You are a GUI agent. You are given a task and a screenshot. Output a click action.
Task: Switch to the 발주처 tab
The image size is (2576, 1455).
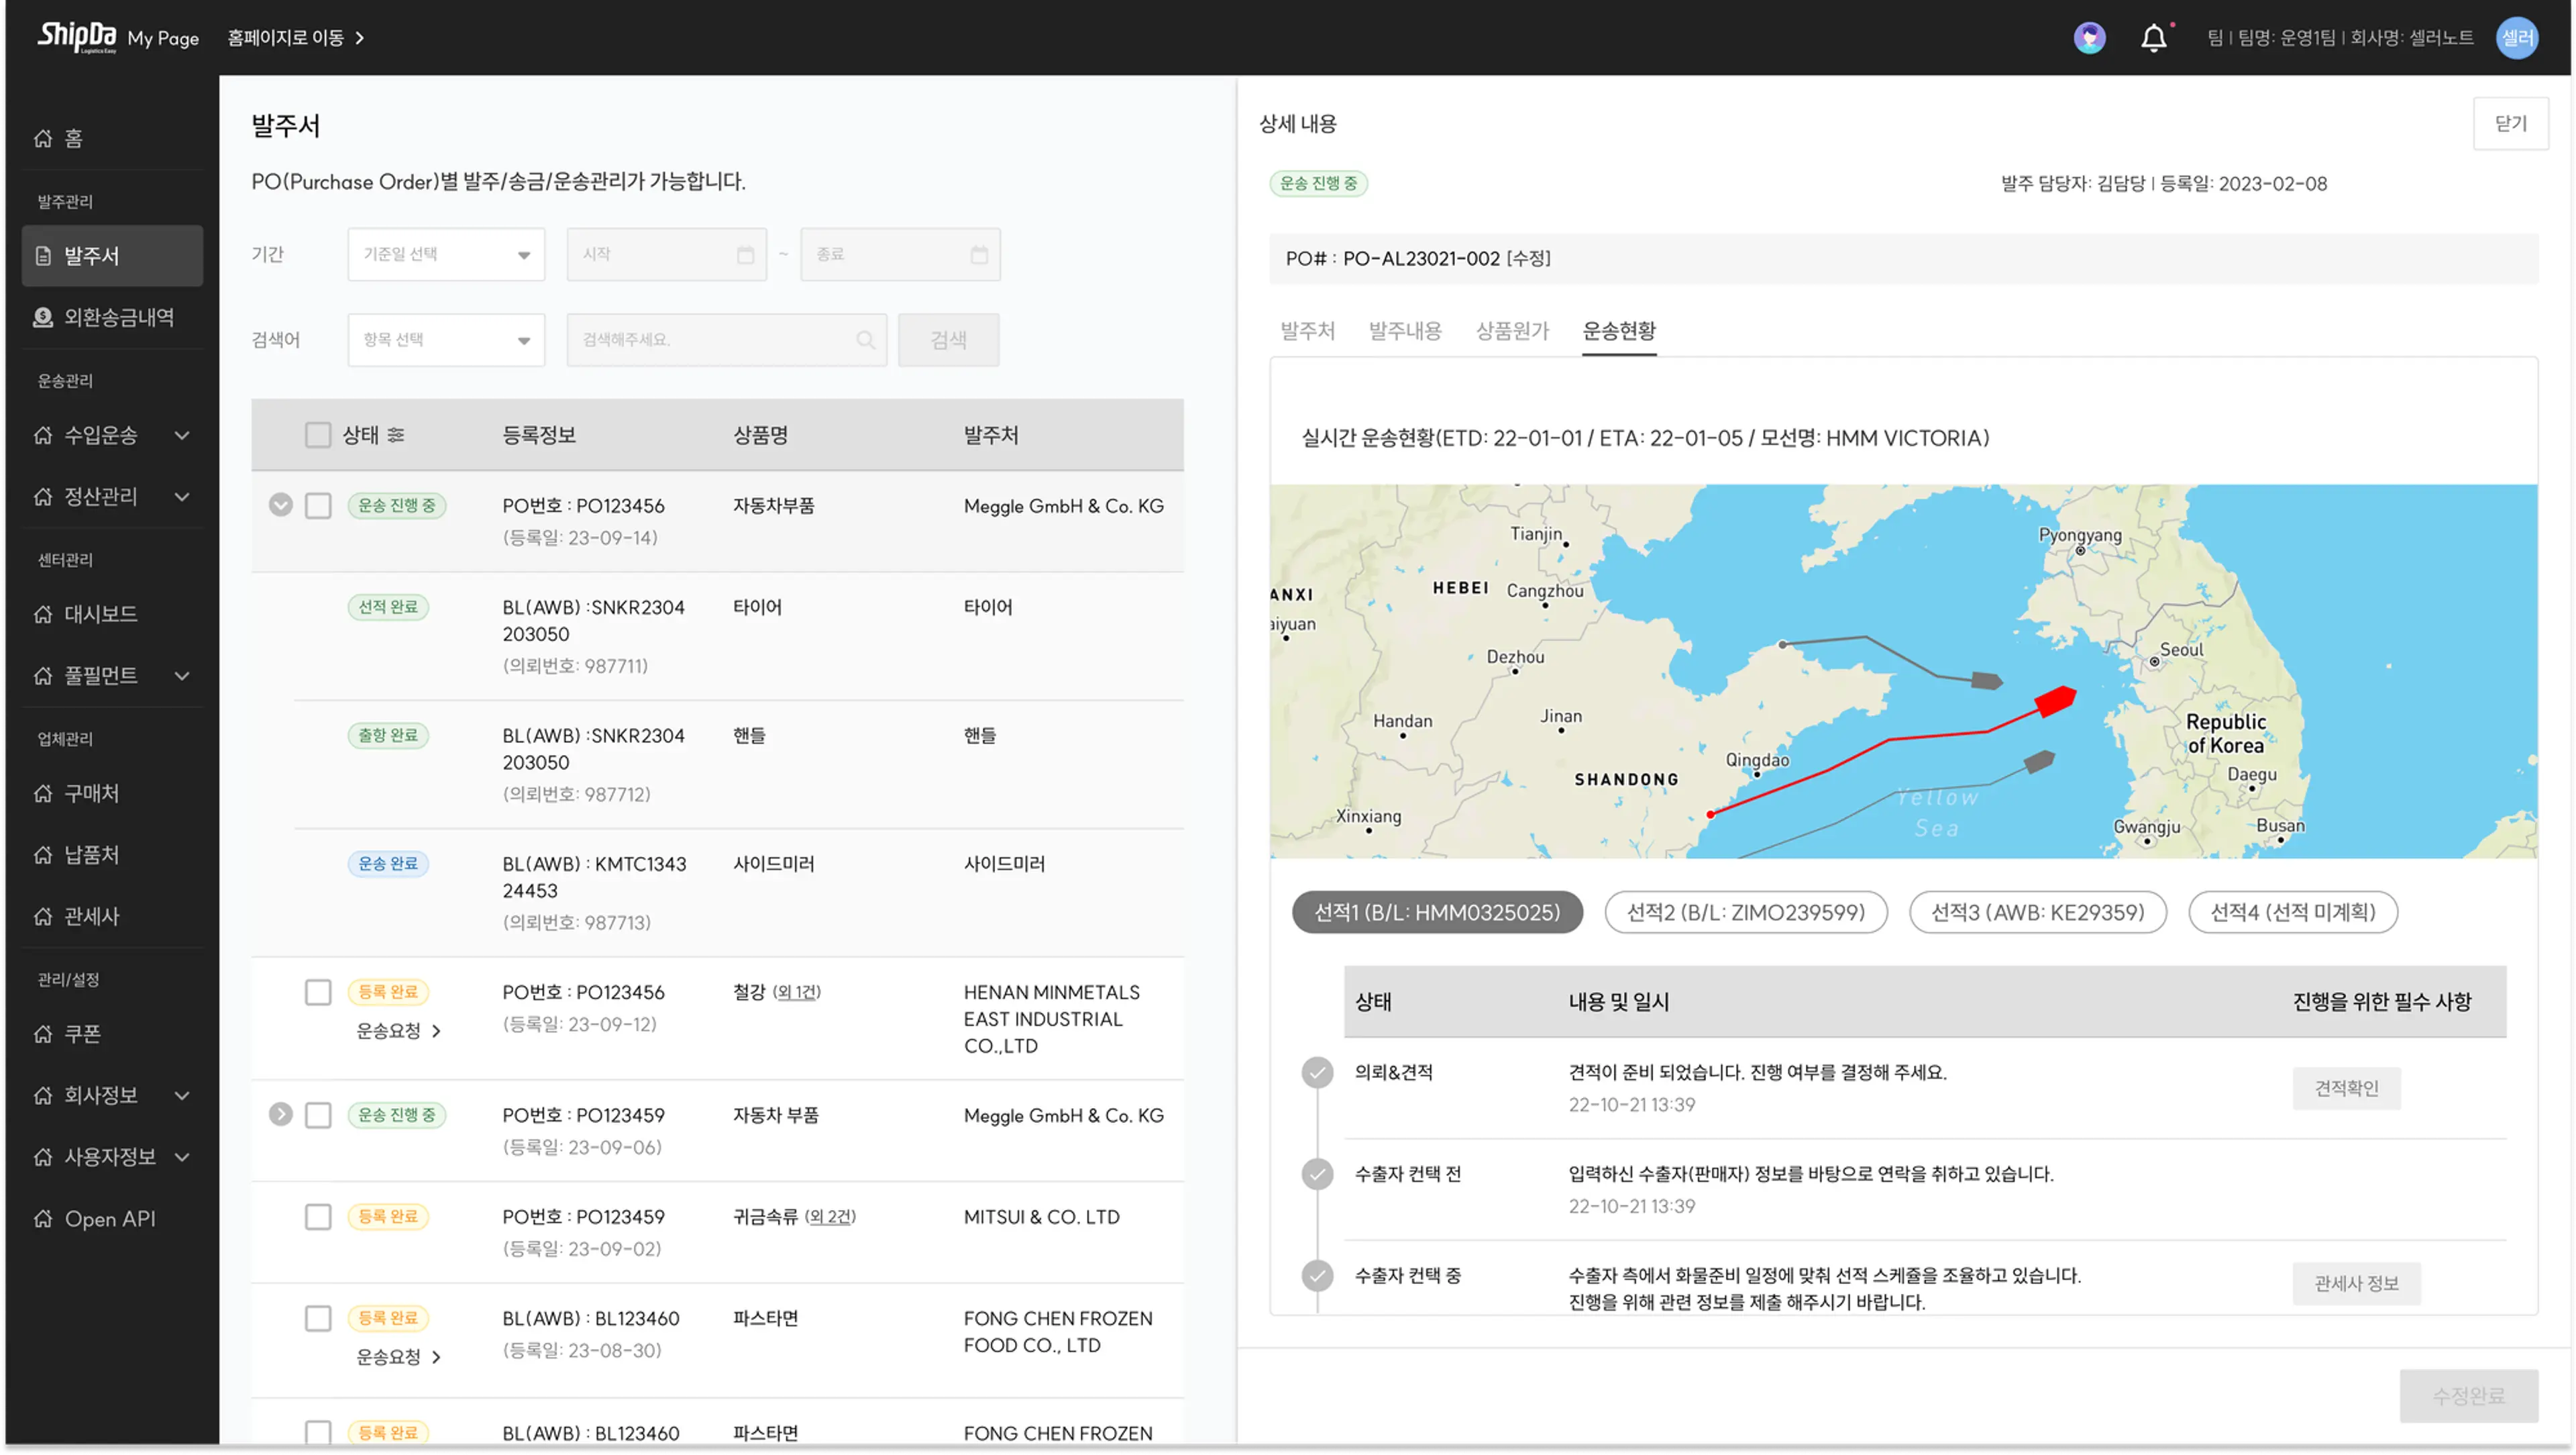tap(1307, 330)
